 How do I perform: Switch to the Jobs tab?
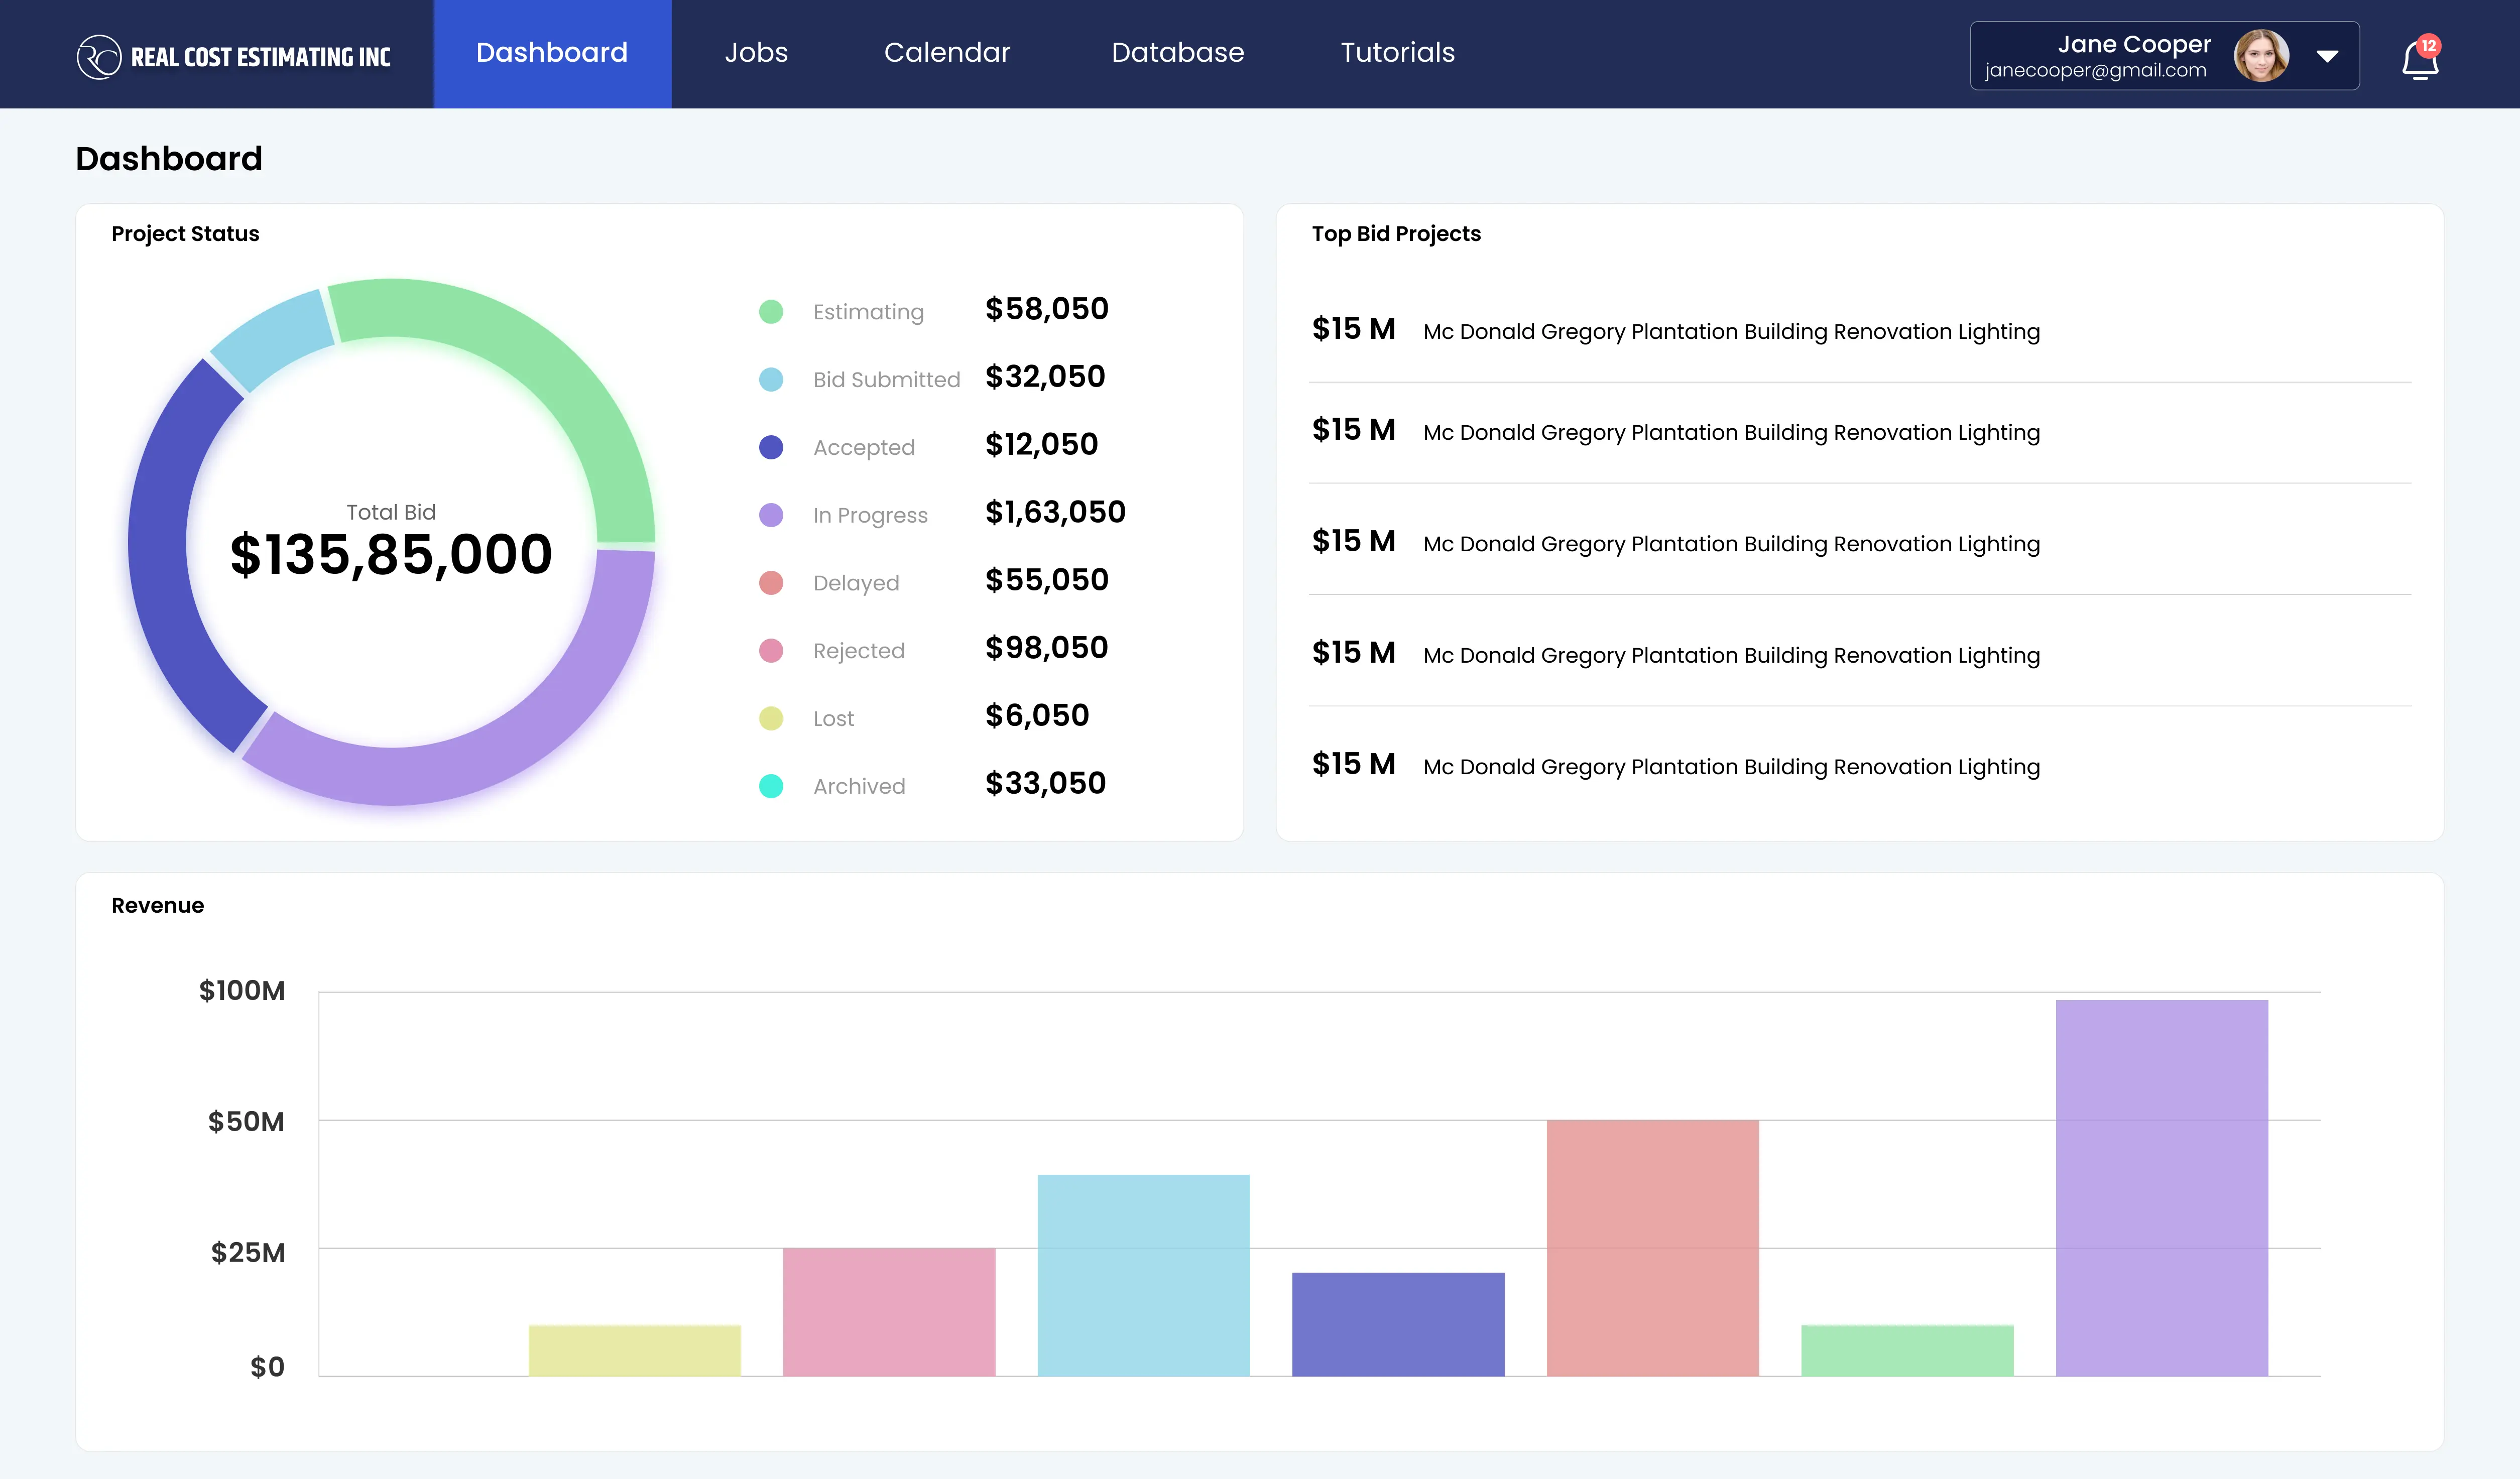pyautogui.click(x=756, y=52)
